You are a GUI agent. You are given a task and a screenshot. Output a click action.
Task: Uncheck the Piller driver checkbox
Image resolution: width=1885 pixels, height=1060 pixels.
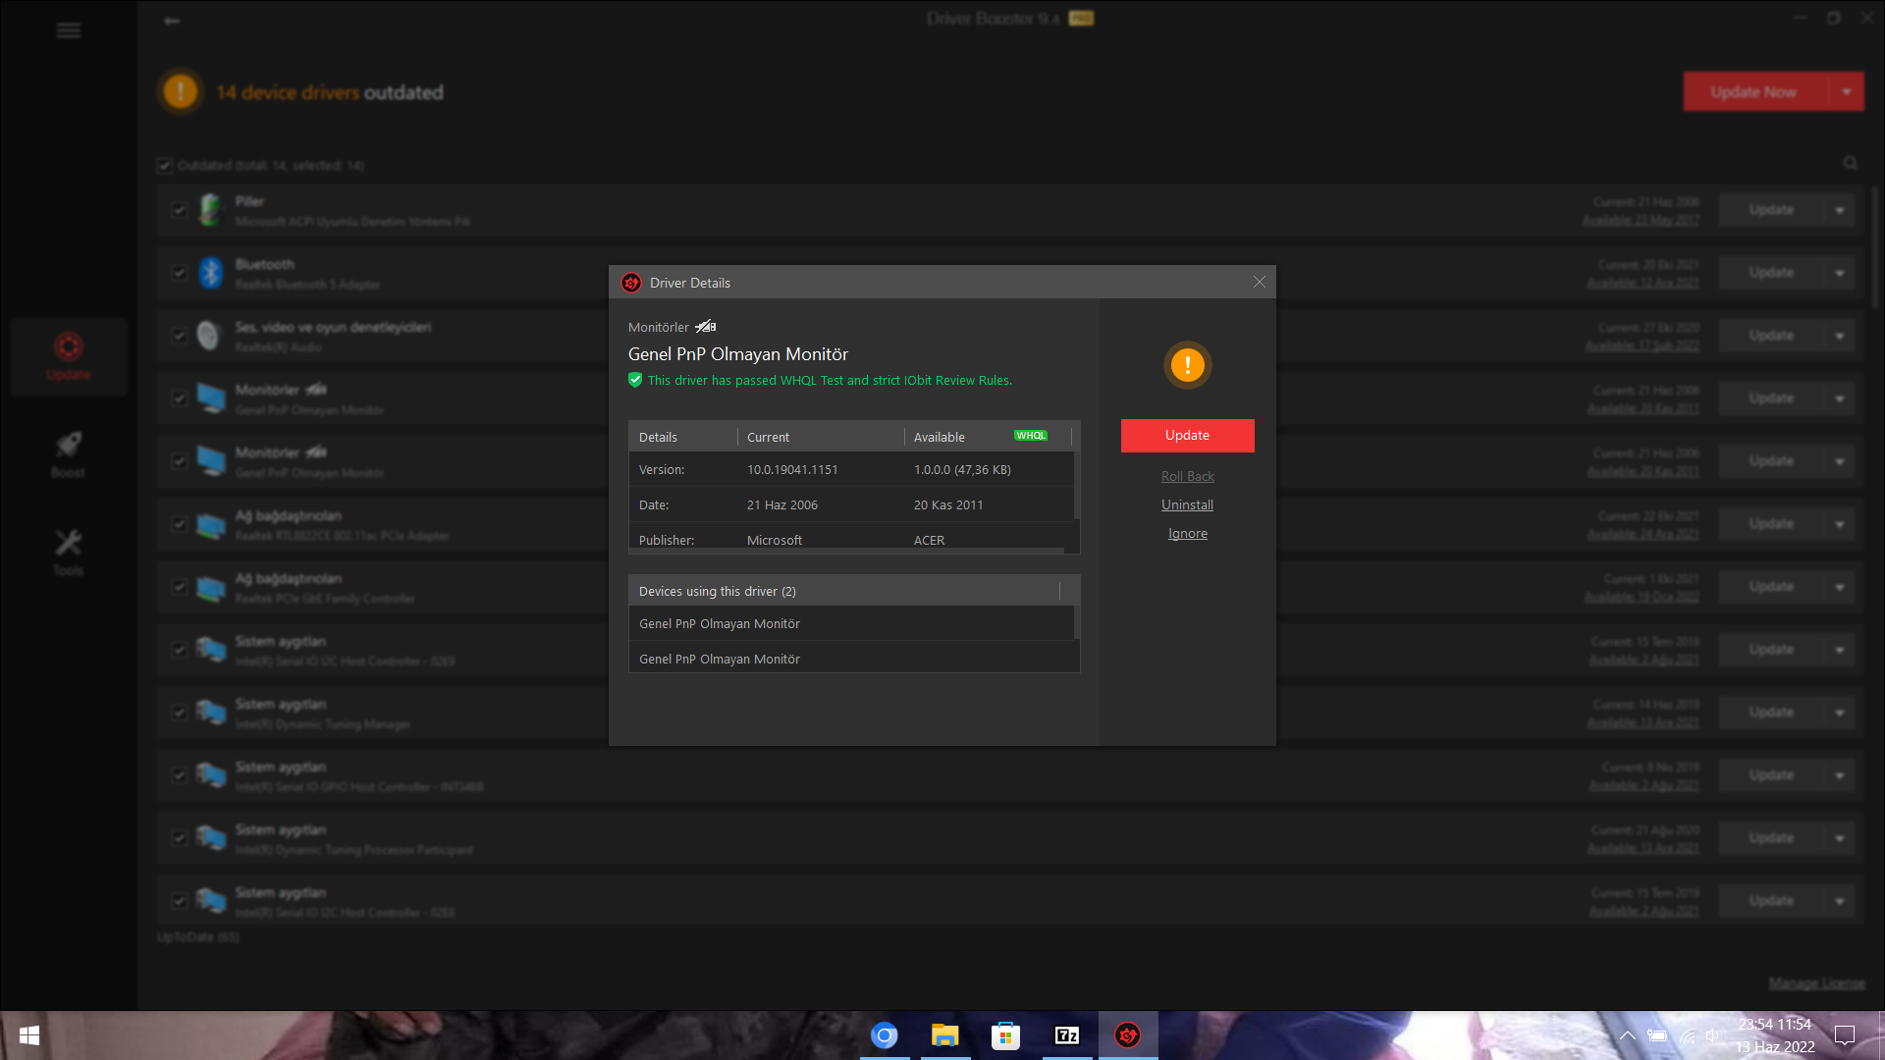(180, 209)
